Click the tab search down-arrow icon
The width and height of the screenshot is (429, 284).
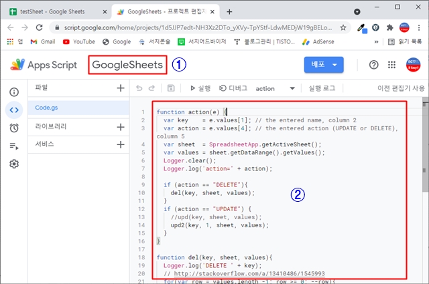pyautogui.click(x=357, y=12)
